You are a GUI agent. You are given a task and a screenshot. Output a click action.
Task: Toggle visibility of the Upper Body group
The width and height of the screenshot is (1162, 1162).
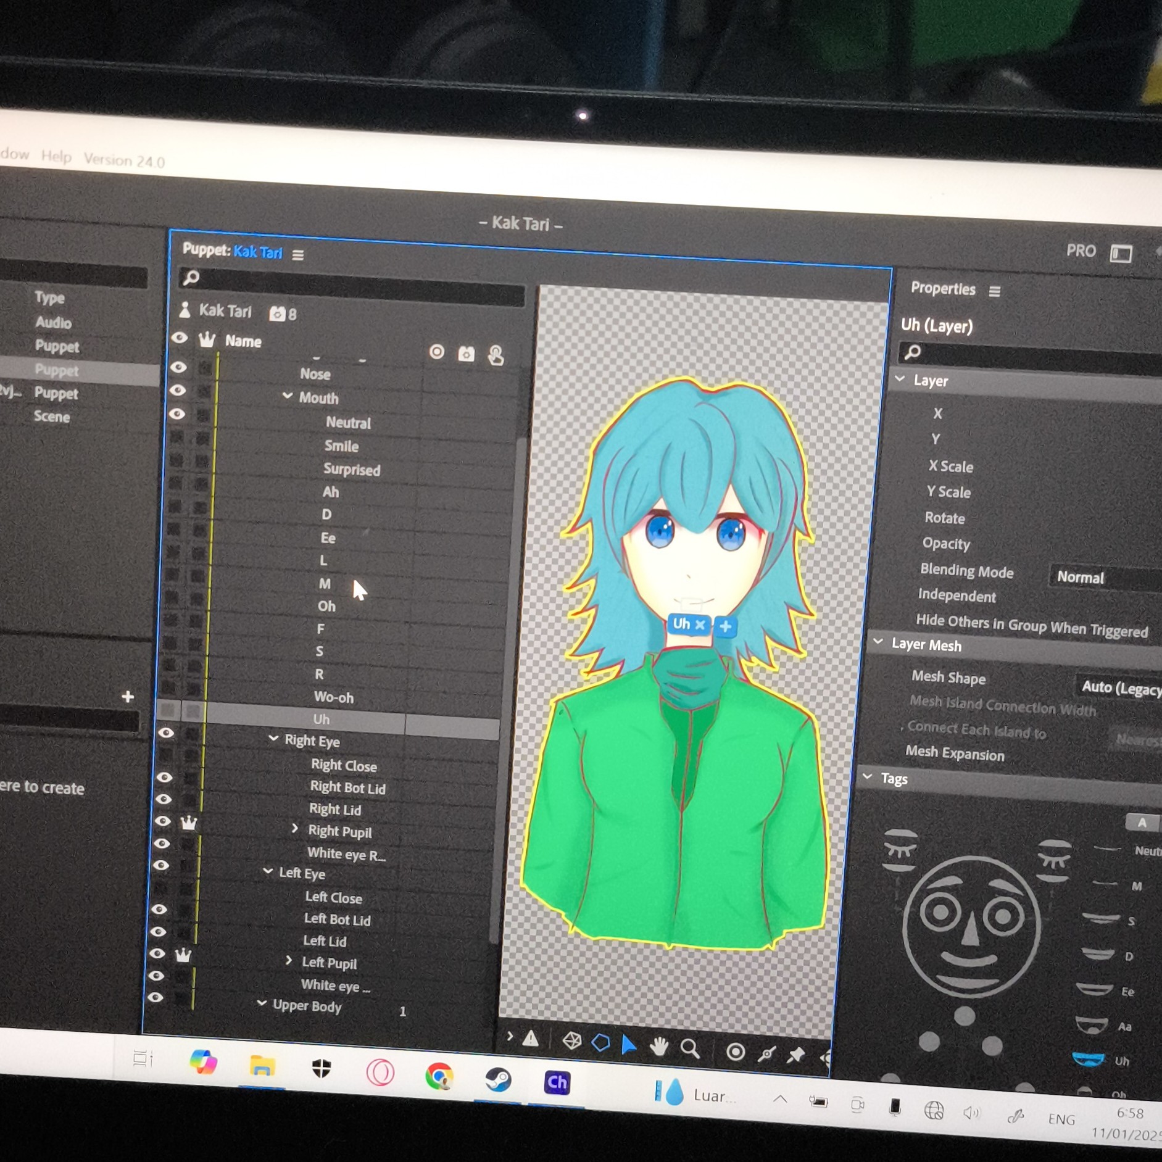coord(156,997)
